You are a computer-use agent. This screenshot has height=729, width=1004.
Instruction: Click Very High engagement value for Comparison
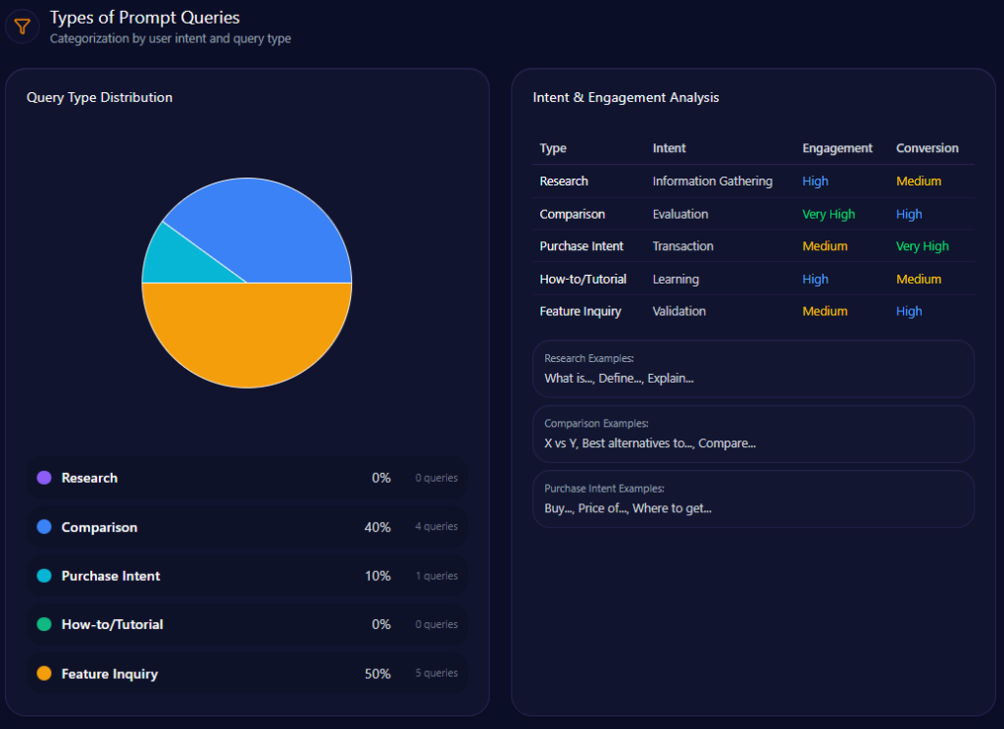[828, 214]
